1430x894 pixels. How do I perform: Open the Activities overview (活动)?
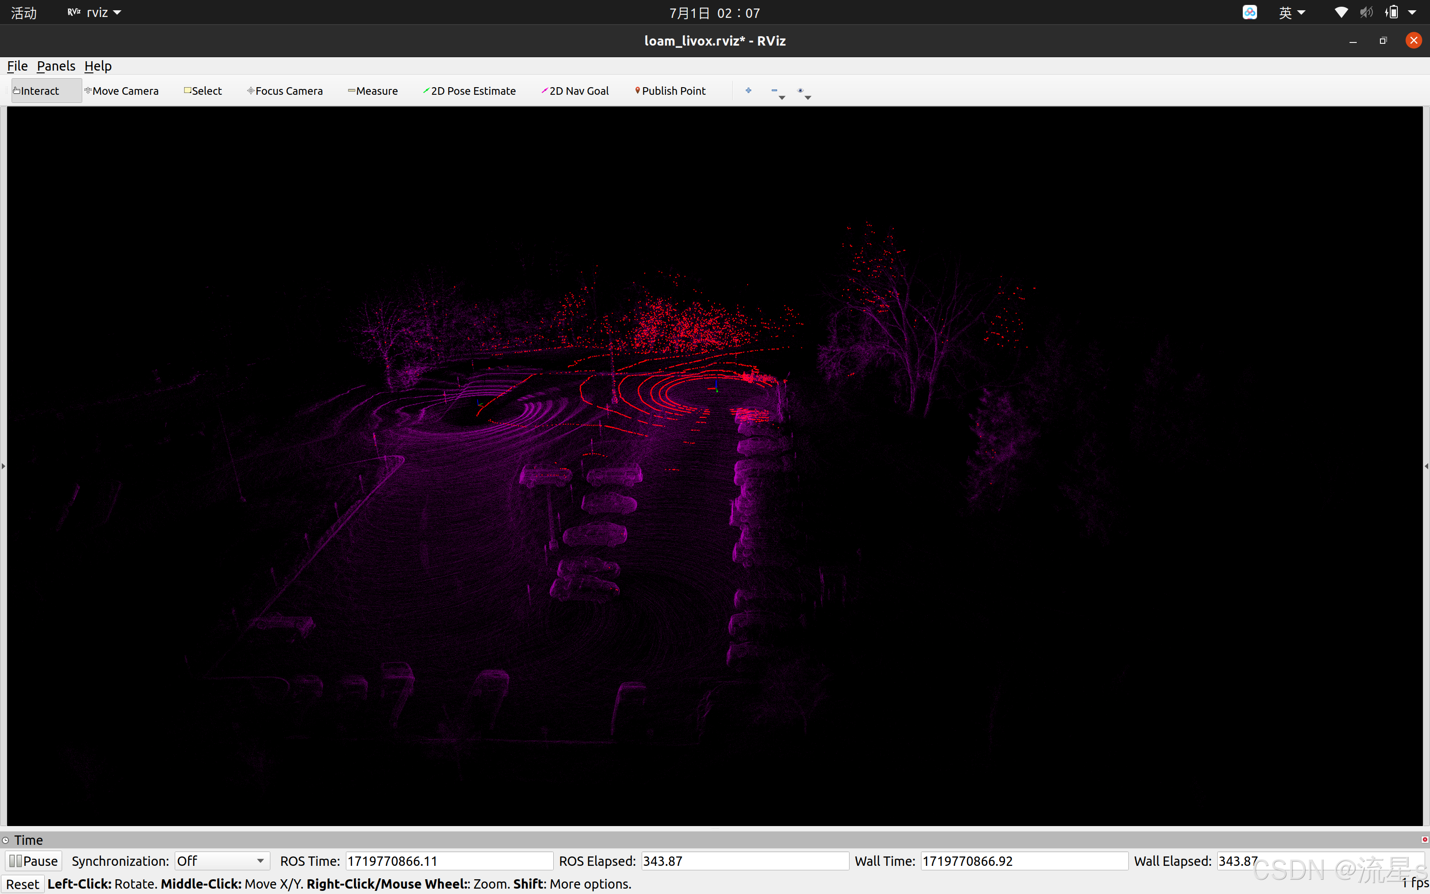pos(24,13)
